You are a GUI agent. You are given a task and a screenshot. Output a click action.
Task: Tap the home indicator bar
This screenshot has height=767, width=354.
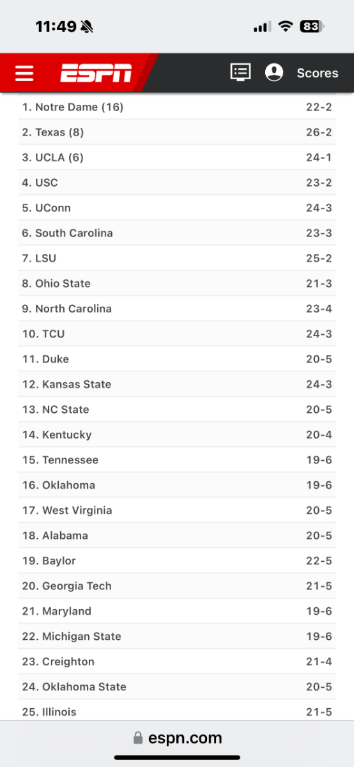(x=177, y=757)
